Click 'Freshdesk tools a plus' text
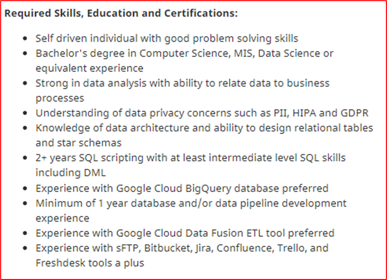Viewport: 387px width, 280px height. pos(90,263)
